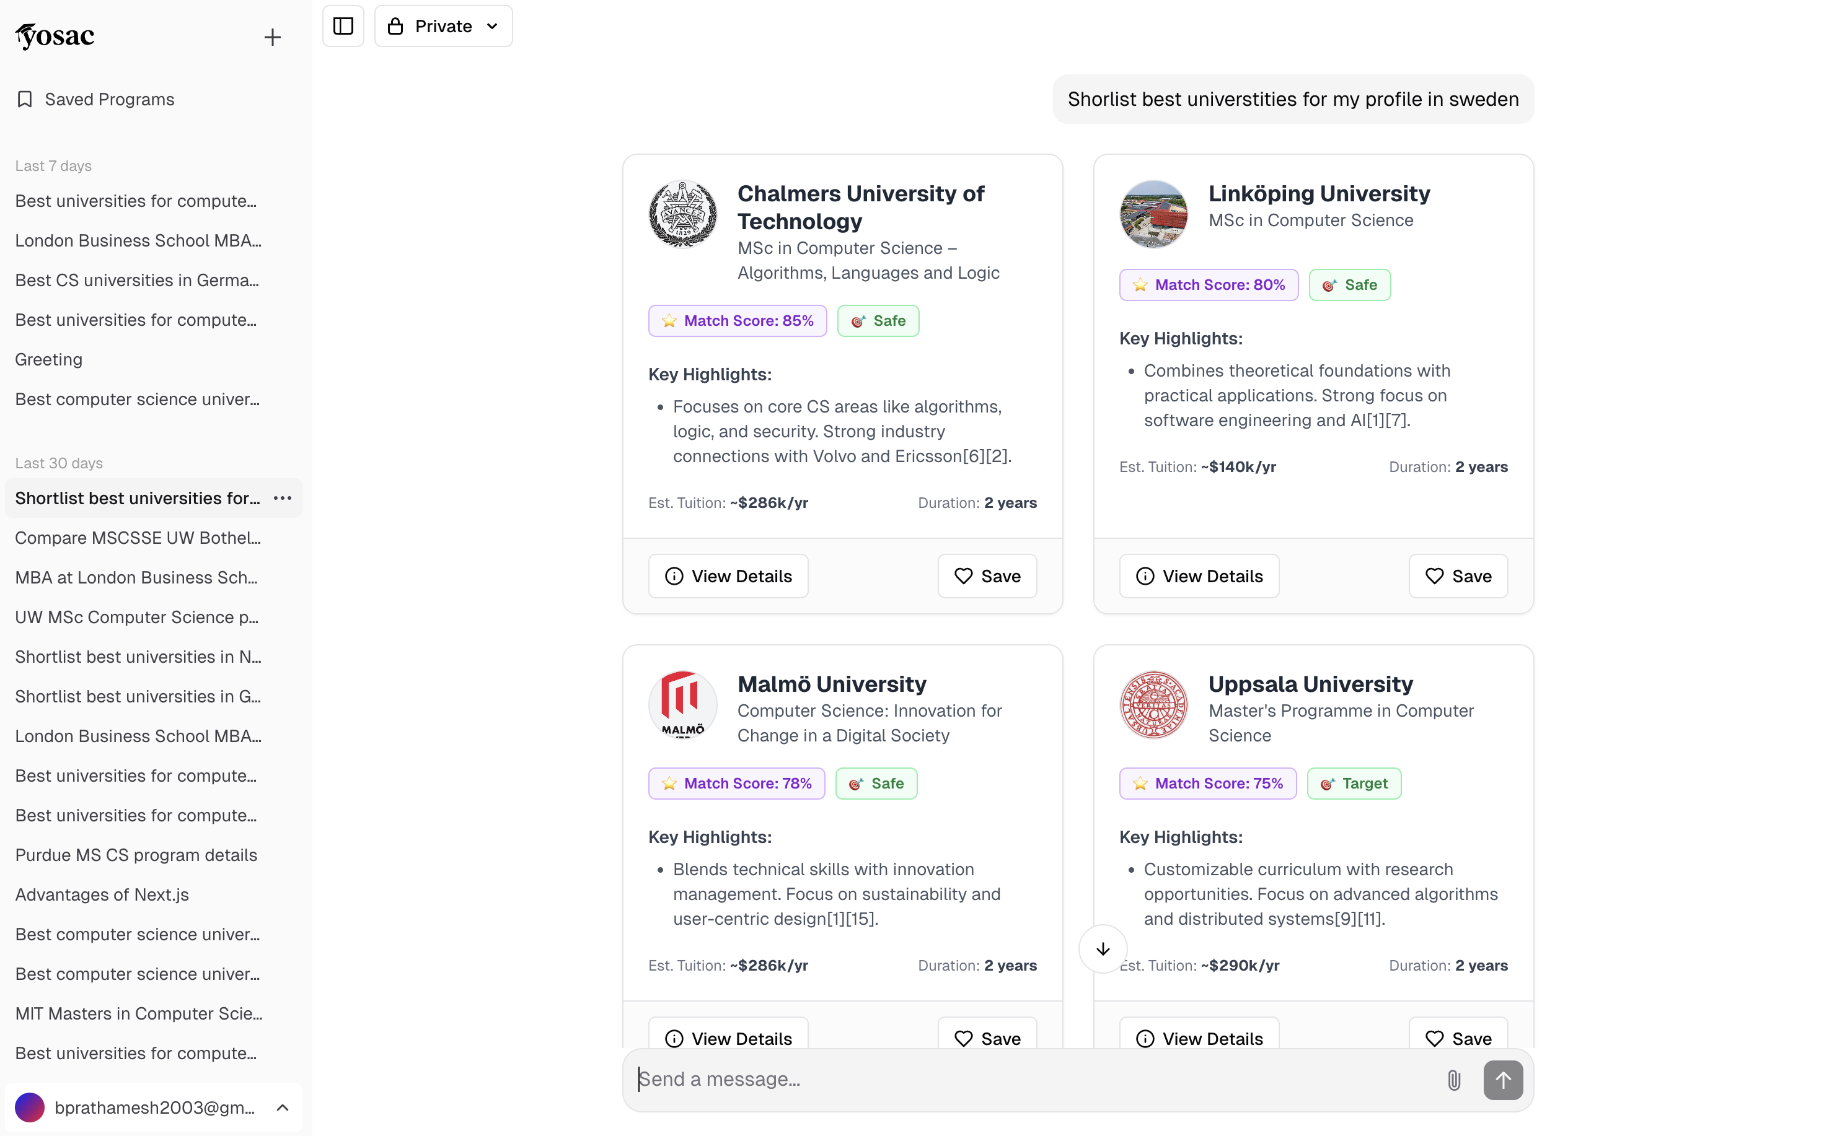Click the attach file paperclip icon
The image size is (1837, 1136).
(x=1453, y=1080)
